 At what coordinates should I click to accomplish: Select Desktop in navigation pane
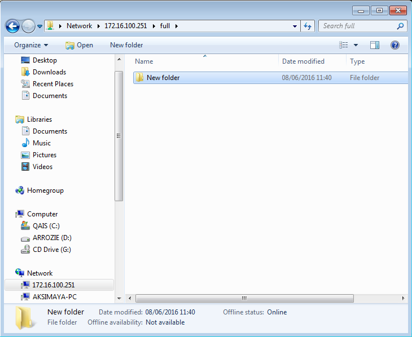pos(45,60)
